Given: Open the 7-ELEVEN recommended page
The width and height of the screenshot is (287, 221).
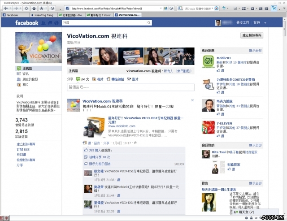Looking at the screenshot, I should pyautogui.click(x=224, y=123).
